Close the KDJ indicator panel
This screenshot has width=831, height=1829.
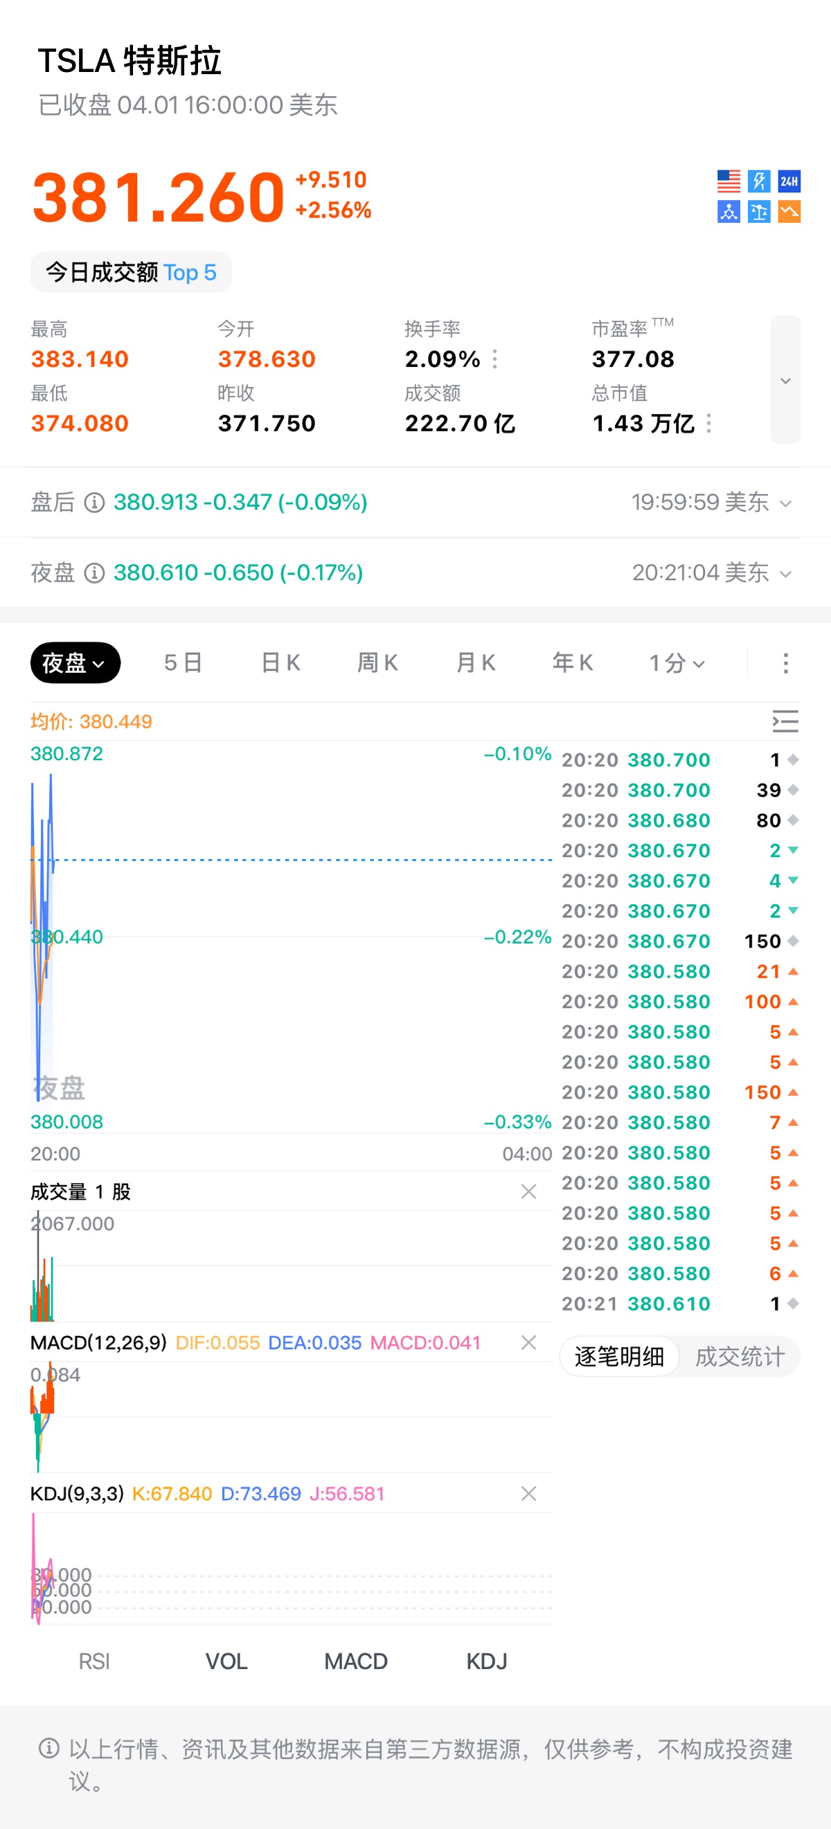coord(528,1494)
